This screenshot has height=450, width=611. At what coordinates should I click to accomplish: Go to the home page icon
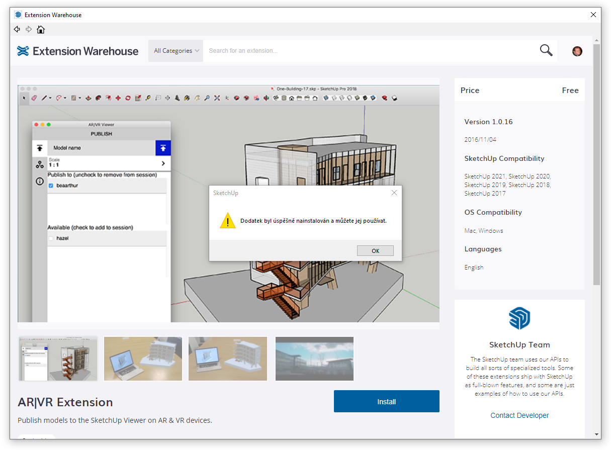[41, 29]
